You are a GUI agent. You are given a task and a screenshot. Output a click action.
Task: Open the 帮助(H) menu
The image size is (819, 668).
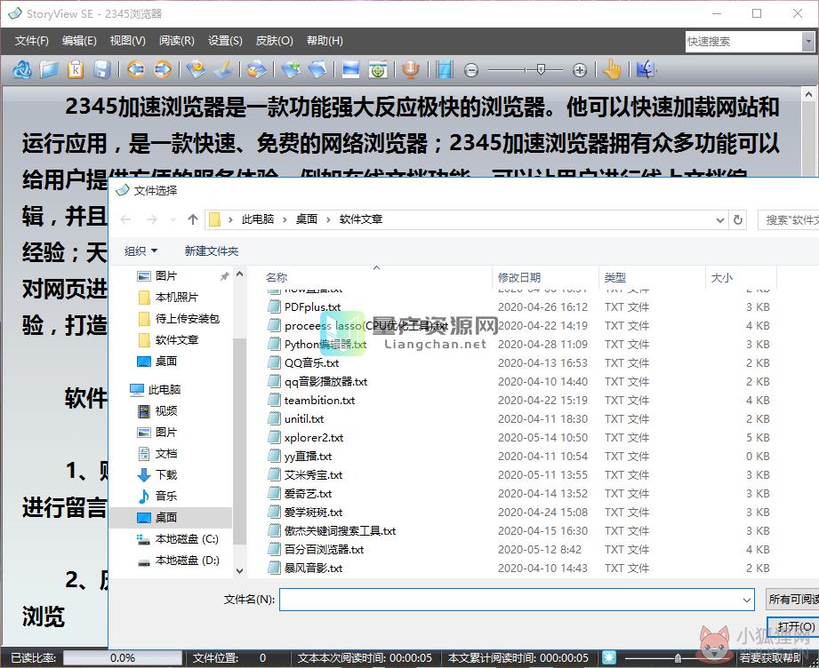[325, 41]
